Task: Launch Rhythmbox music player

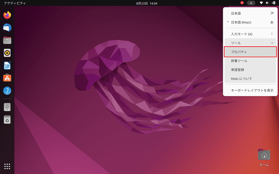Action: pyautogui.click(x=7, y=53)
